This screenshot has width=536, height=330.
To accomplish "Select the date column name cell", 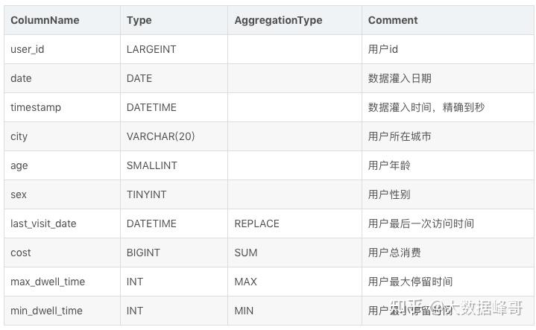I will (21, 78).
